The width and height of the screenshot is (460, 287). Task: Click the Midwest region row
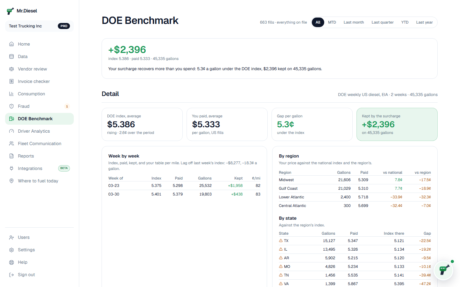pyautogui.click(x=355, y=180)
